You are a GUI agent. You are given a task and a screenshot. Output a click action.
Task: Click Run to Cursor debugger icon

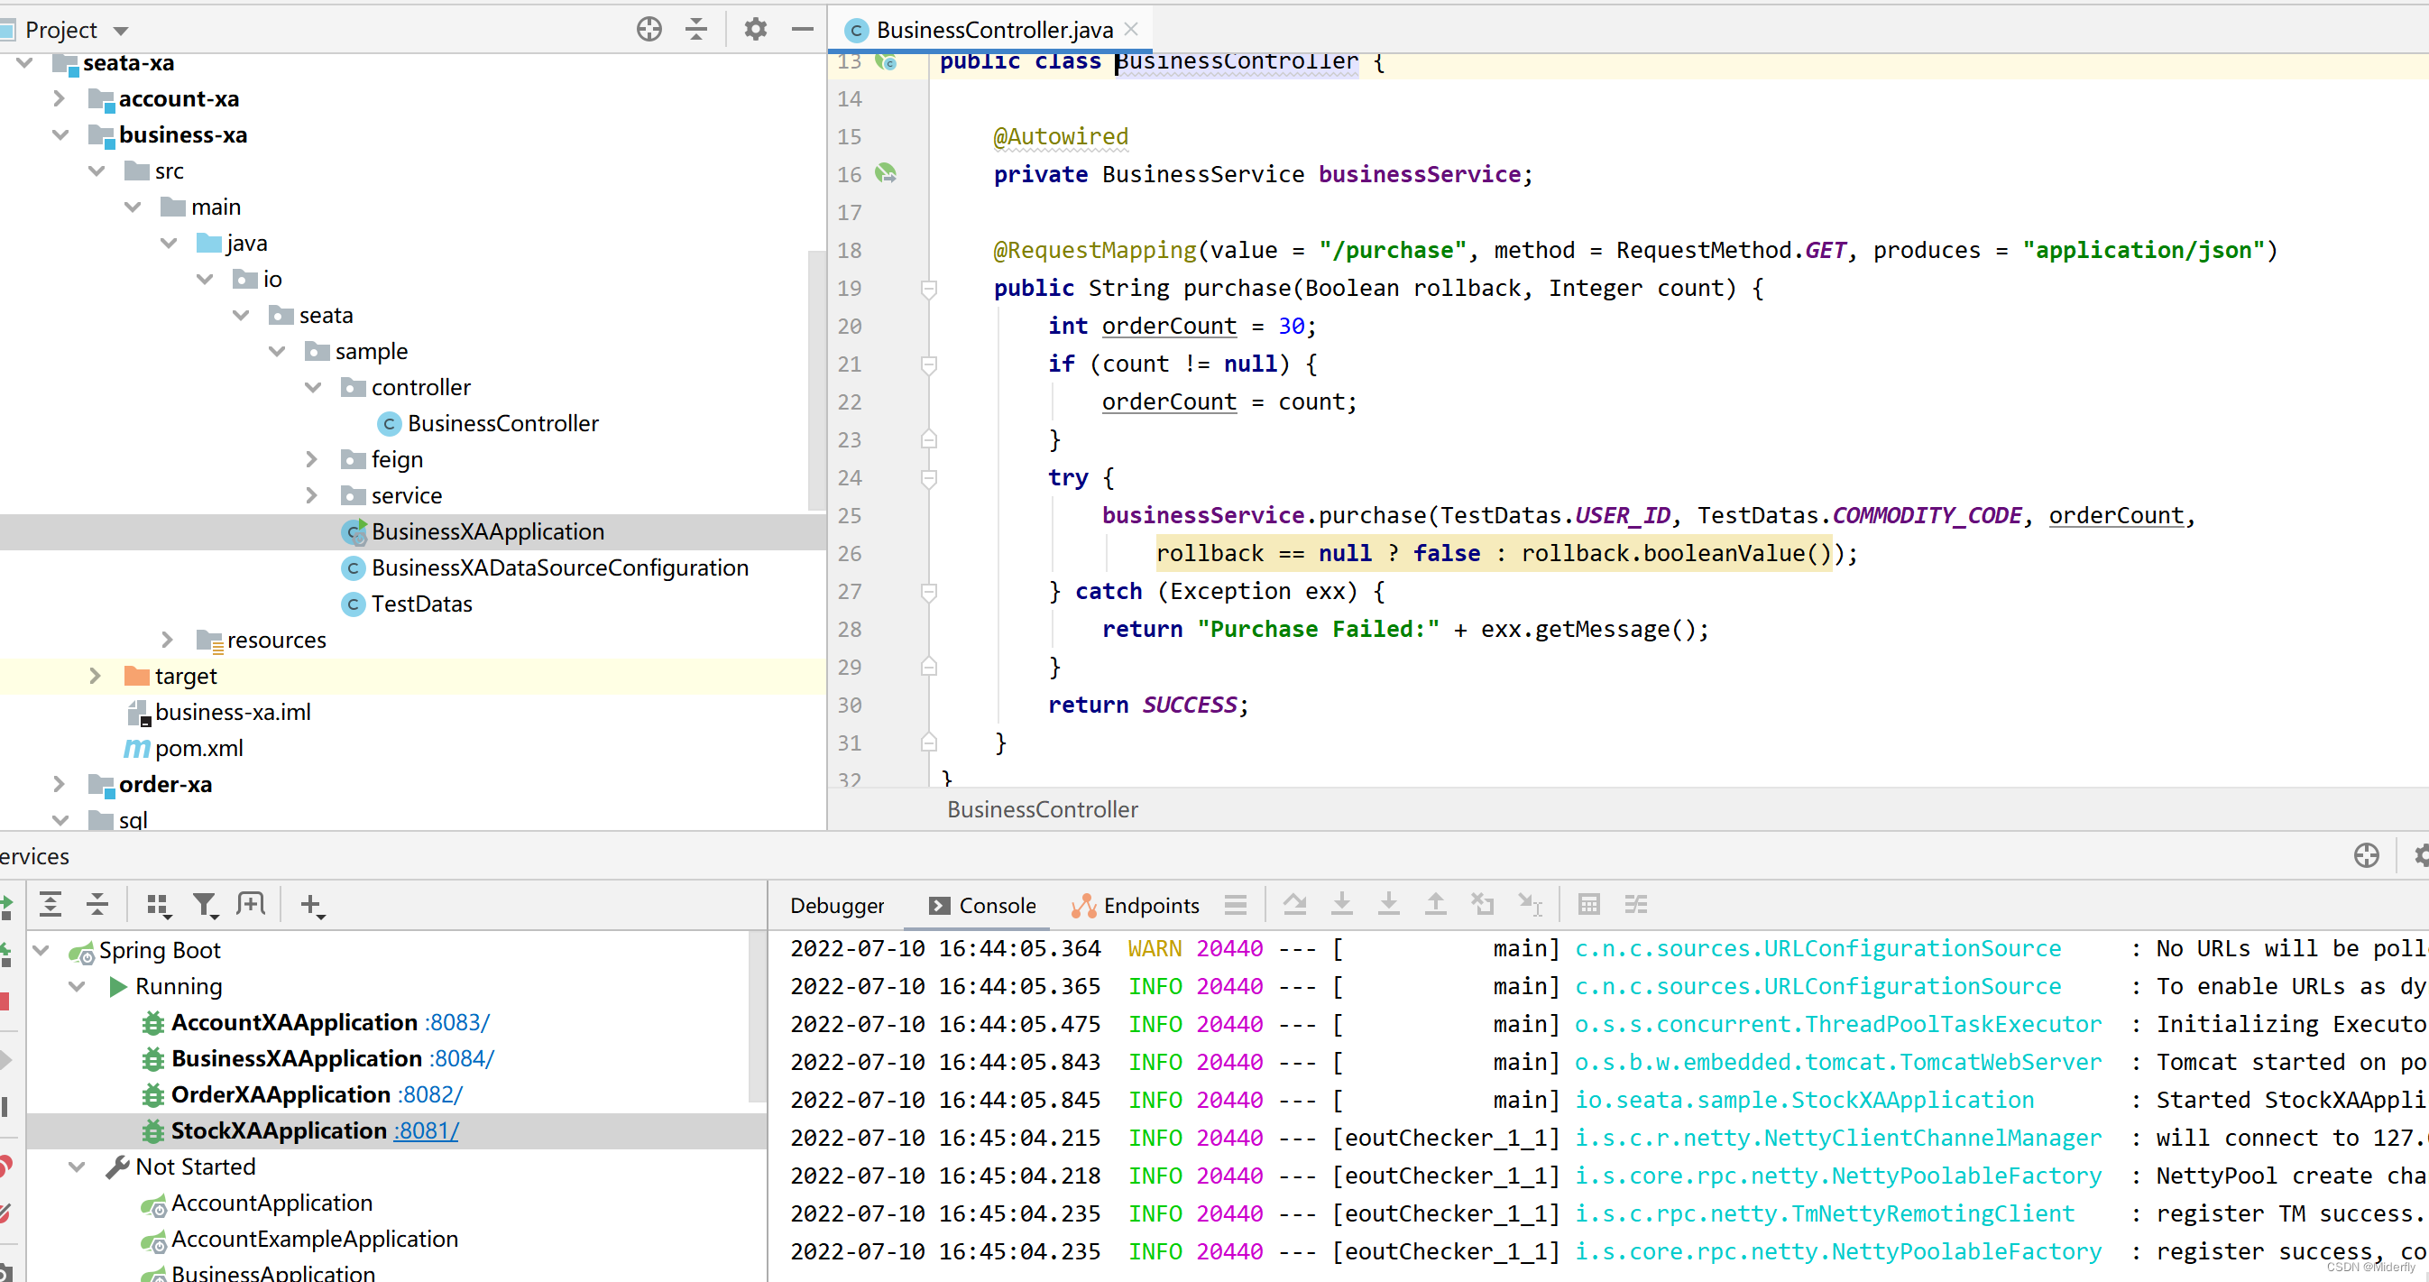[1531, 905]
